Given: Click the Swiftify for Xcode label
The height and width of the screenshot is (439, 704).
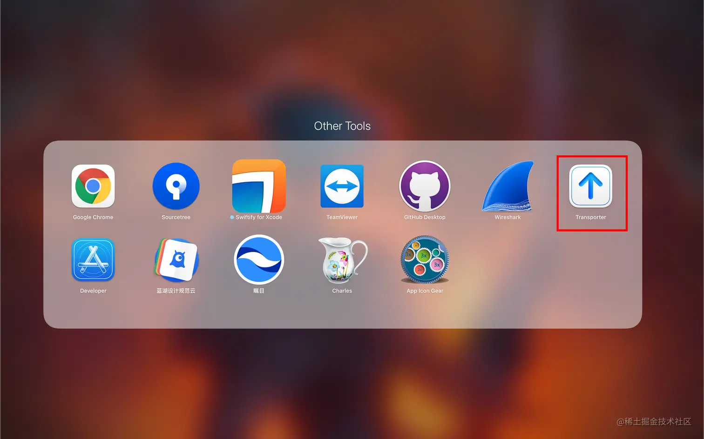Looking at the screenshot, I should 259,217.
